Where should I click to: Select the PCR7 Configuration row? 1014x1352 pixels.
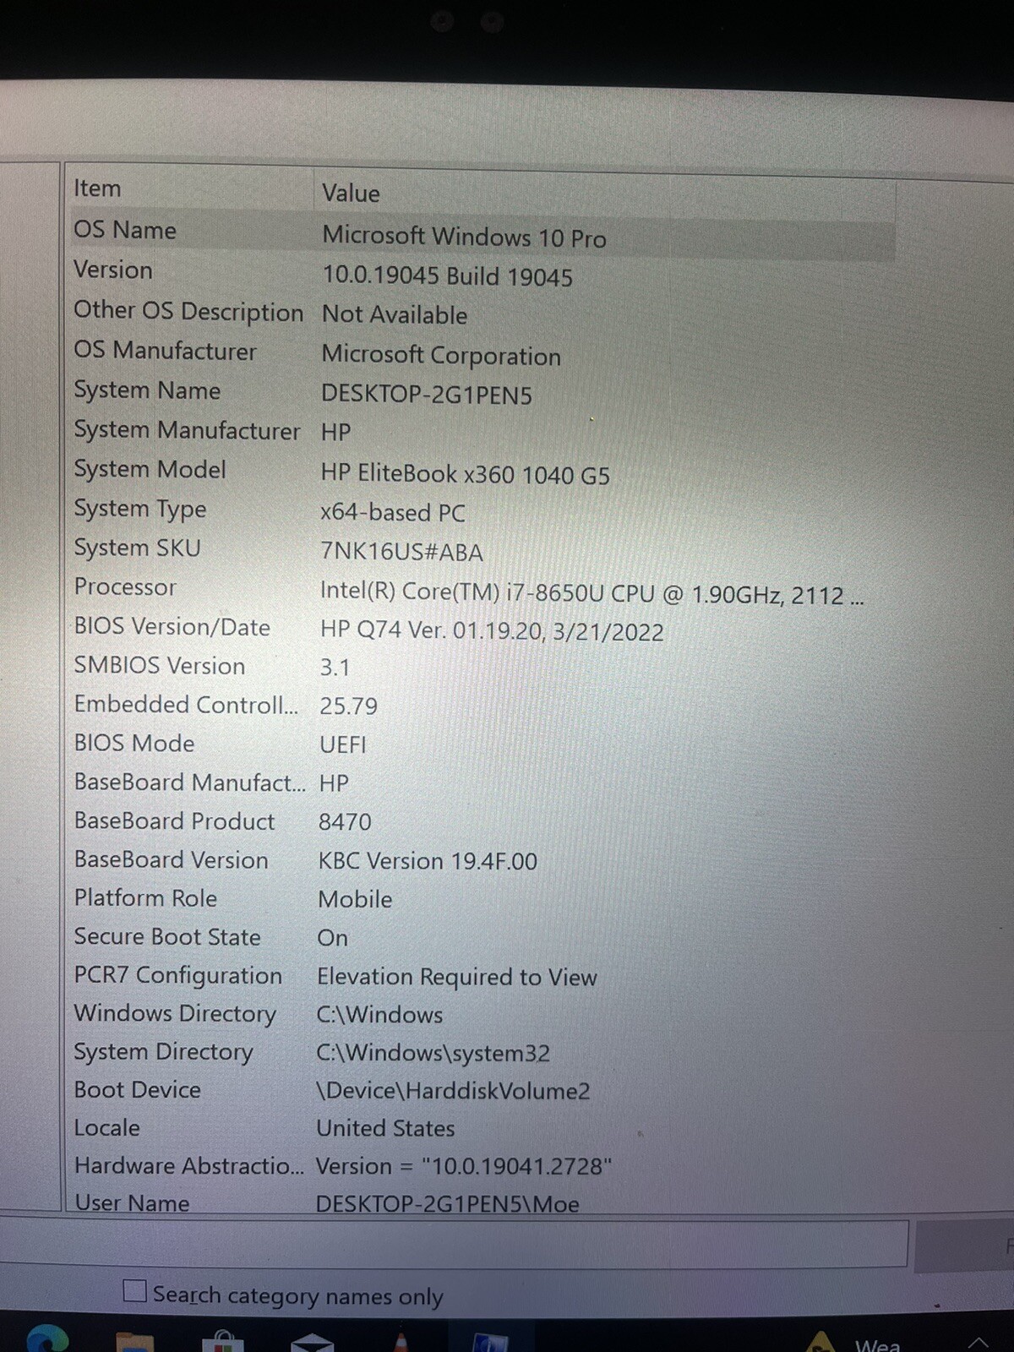click(480, 977)
